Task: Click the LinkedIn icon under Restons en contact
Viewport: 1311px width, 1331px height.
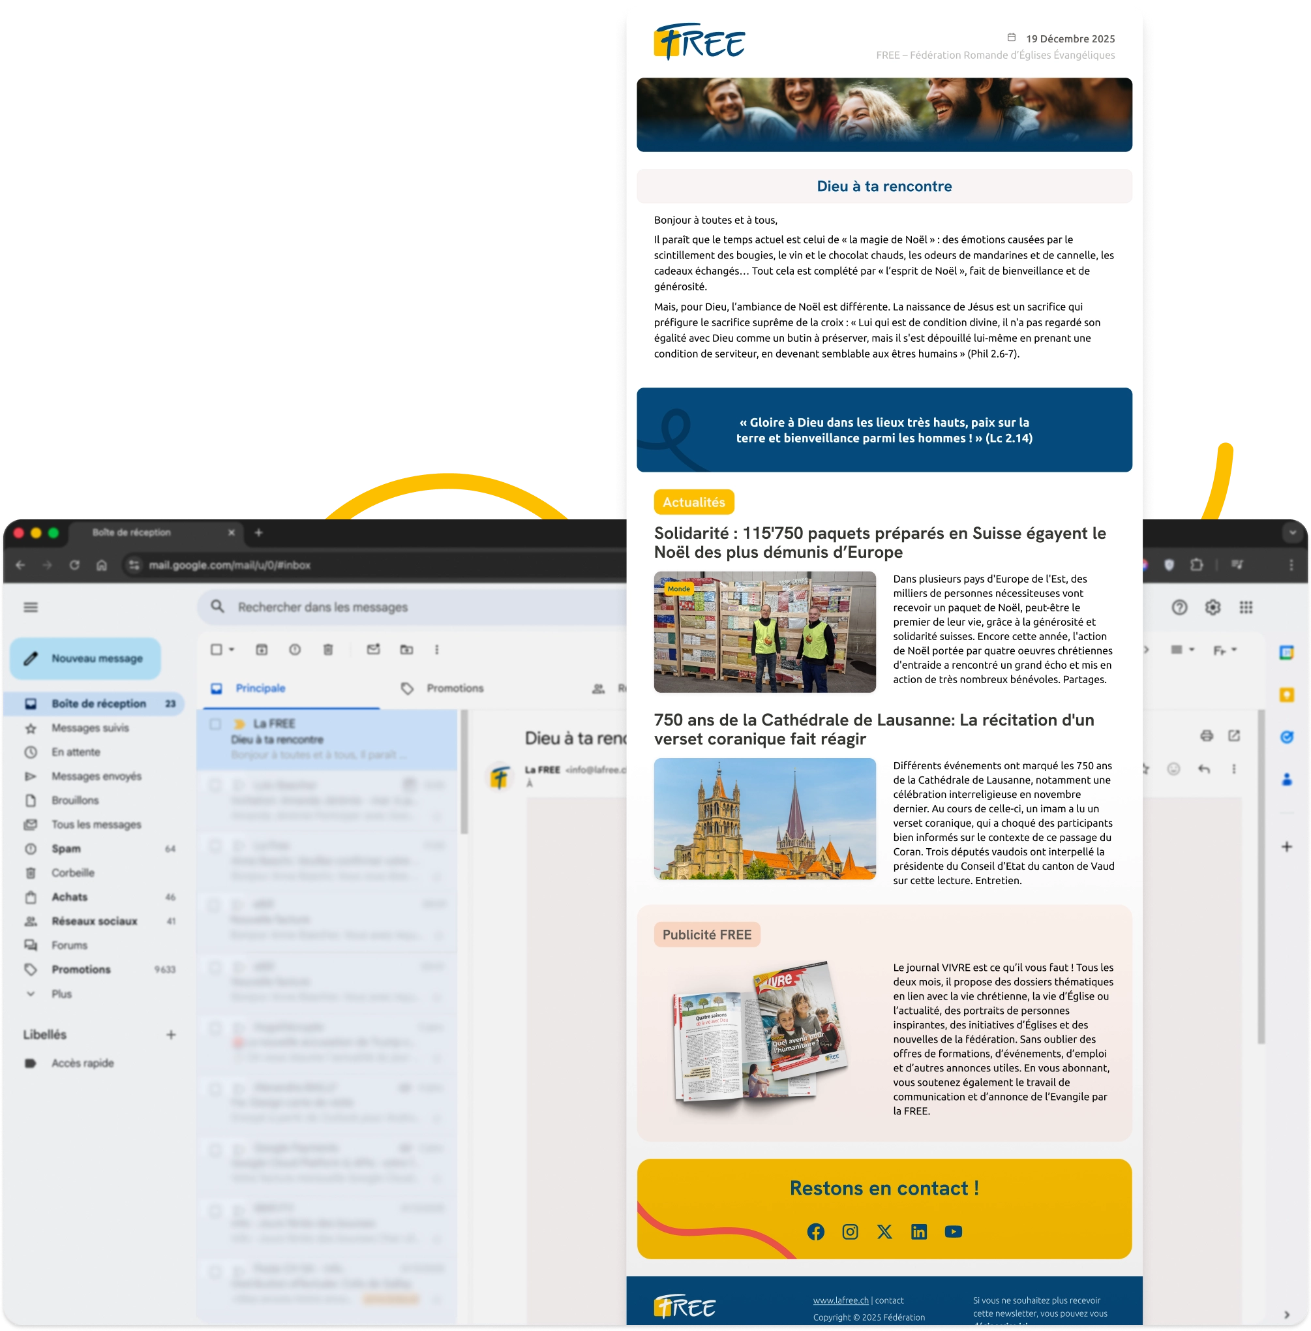Action: [918, 1232]
